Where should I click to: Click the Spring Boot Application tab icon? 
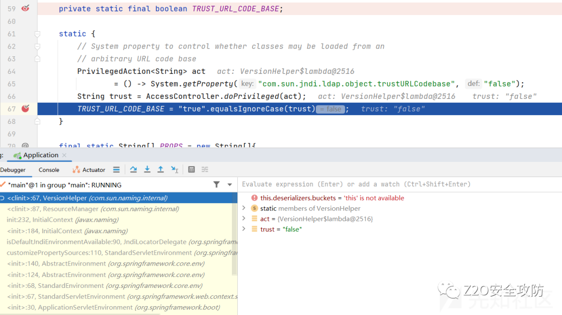pyautogui.click(x=17, y=155)
